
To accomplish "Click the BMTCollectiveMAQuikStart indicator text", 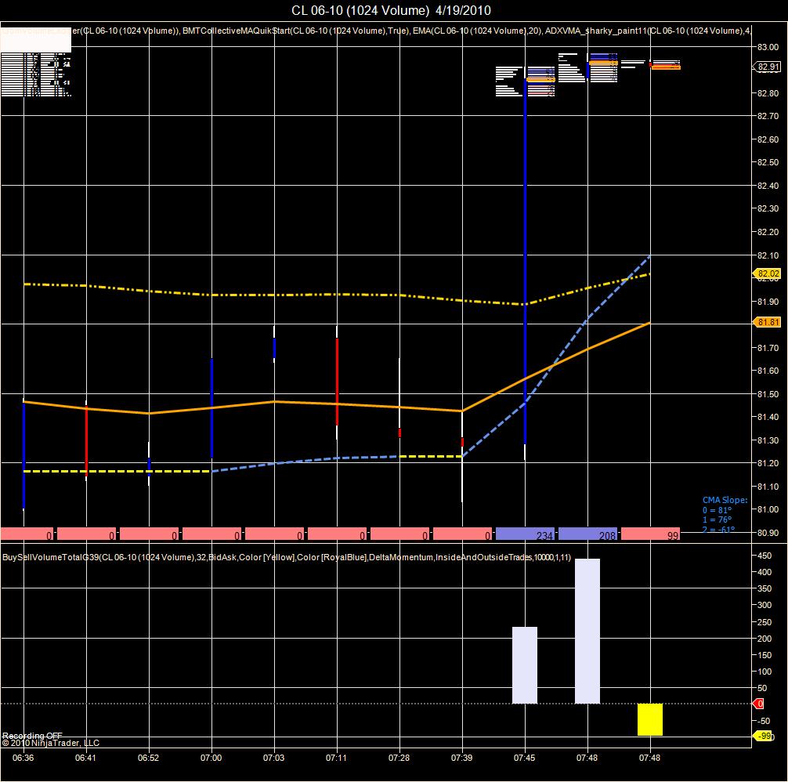I will coord(295,30).
